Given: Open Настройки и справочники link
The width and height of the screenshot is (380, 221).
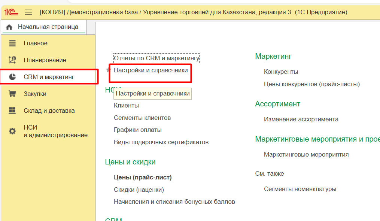Looking at the screenshot, I should pos(151,70).
